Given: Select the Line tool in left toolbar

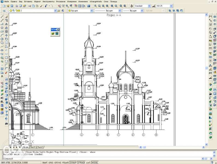Looking at the screenshot, I should (2, 17).
